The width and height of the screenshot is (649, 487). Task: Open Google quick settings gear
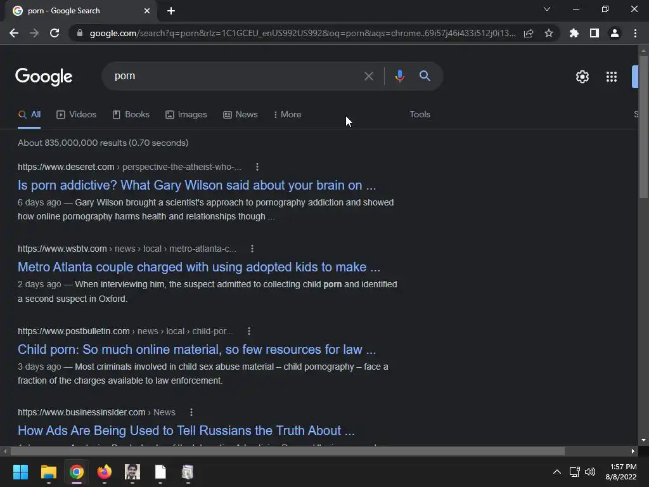[582, 77]
